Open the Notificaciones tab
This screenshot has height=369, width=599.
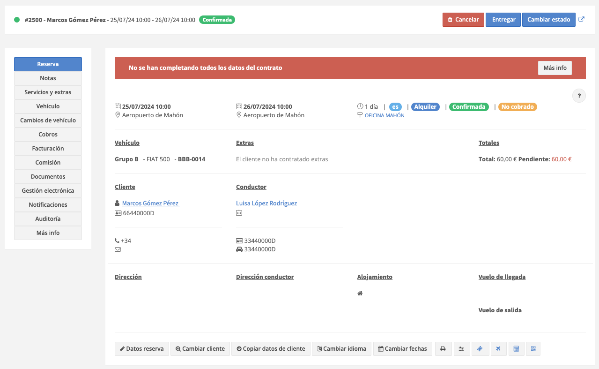[48, 205]
